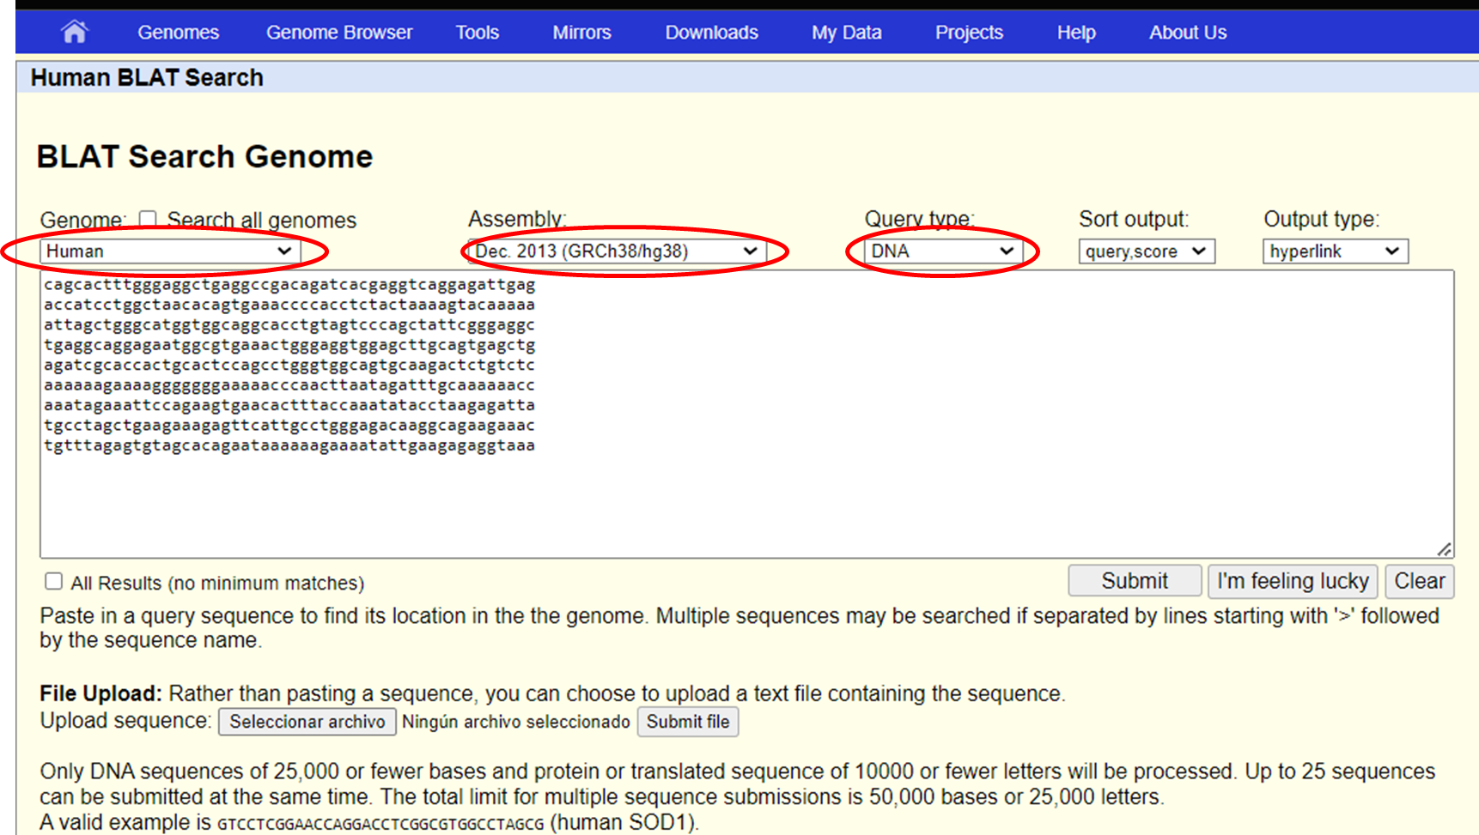Open the Help menu

[x=1075, y=33]
